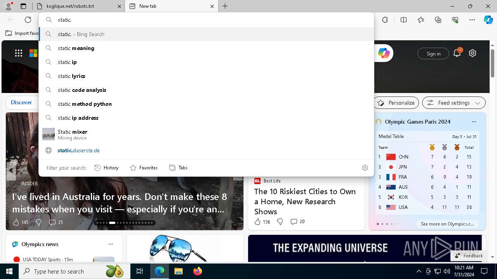
Task: Open the Windows Start menu
Action: [9, 271]
